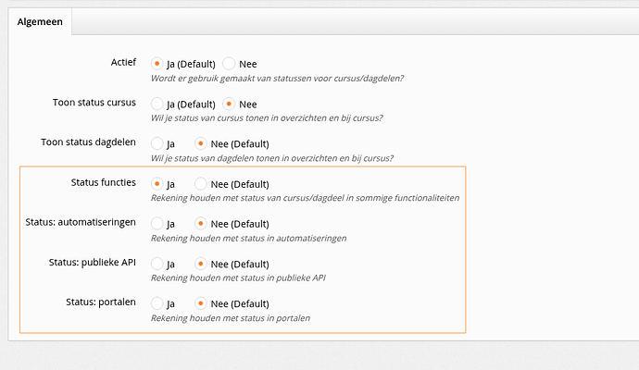Choose 'Nee (Default)' for Status: publieke API
Image resolution: width=639 pixels, height=370 pixels.
tap(201, 264)
